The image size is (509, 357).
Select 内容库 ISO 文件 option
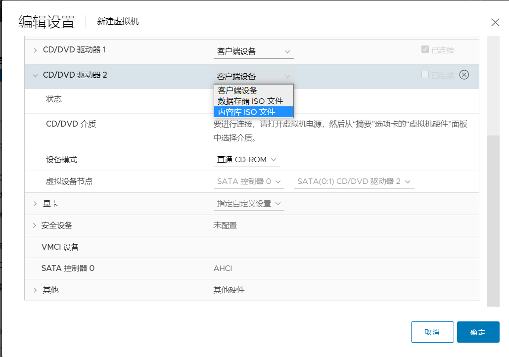click(254, 112)
